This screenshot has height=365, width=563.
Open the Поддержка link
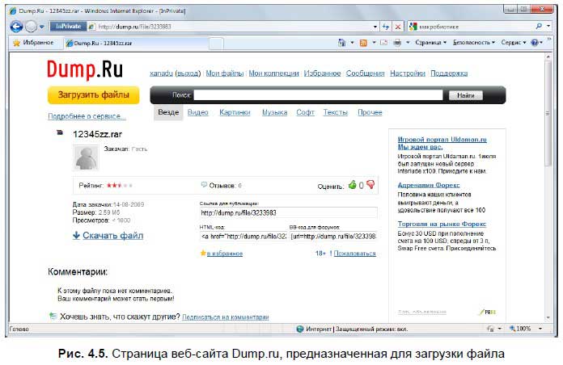(x=449, y=73)
